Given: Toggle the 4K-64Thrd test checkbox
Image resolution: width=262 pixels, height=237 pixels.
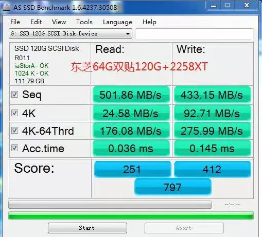Looking at the screenshot, I should point(14,131).
